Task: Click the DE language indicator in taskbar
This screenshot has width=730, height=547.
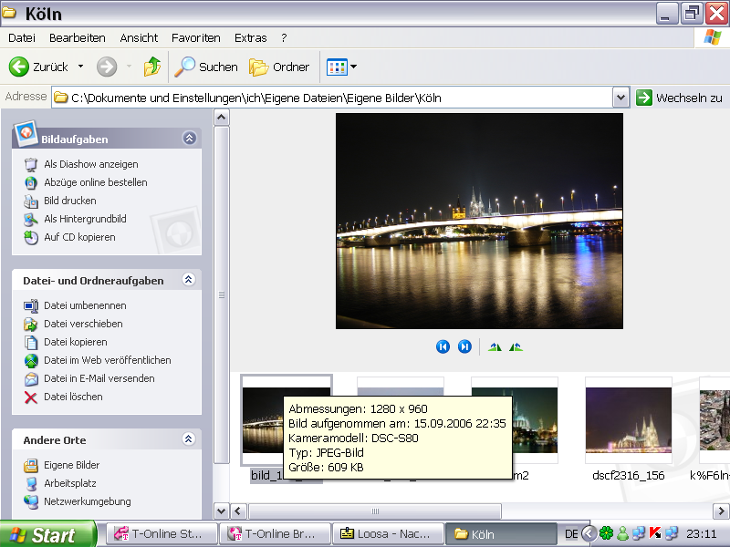Action: coord(571,534)
